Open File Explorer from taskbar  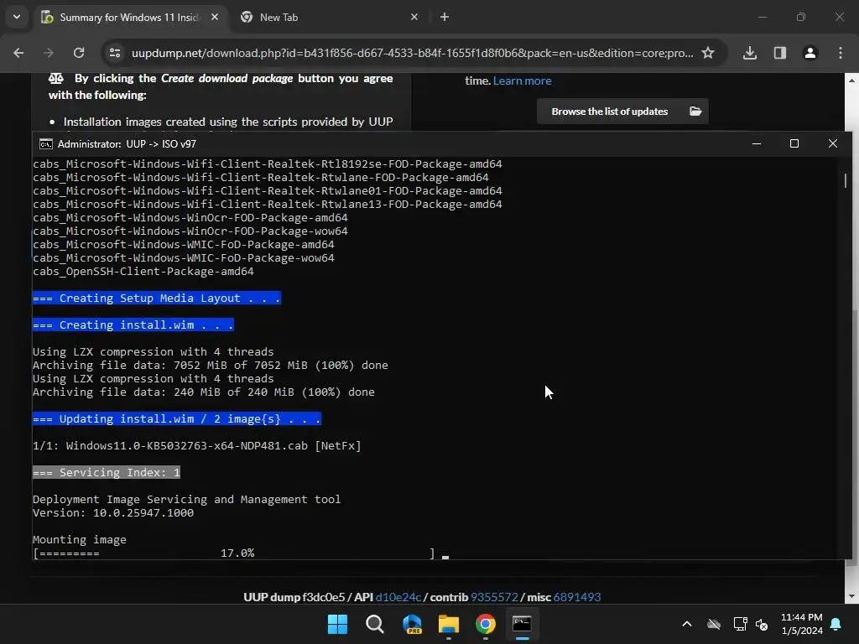click(449, 624)
